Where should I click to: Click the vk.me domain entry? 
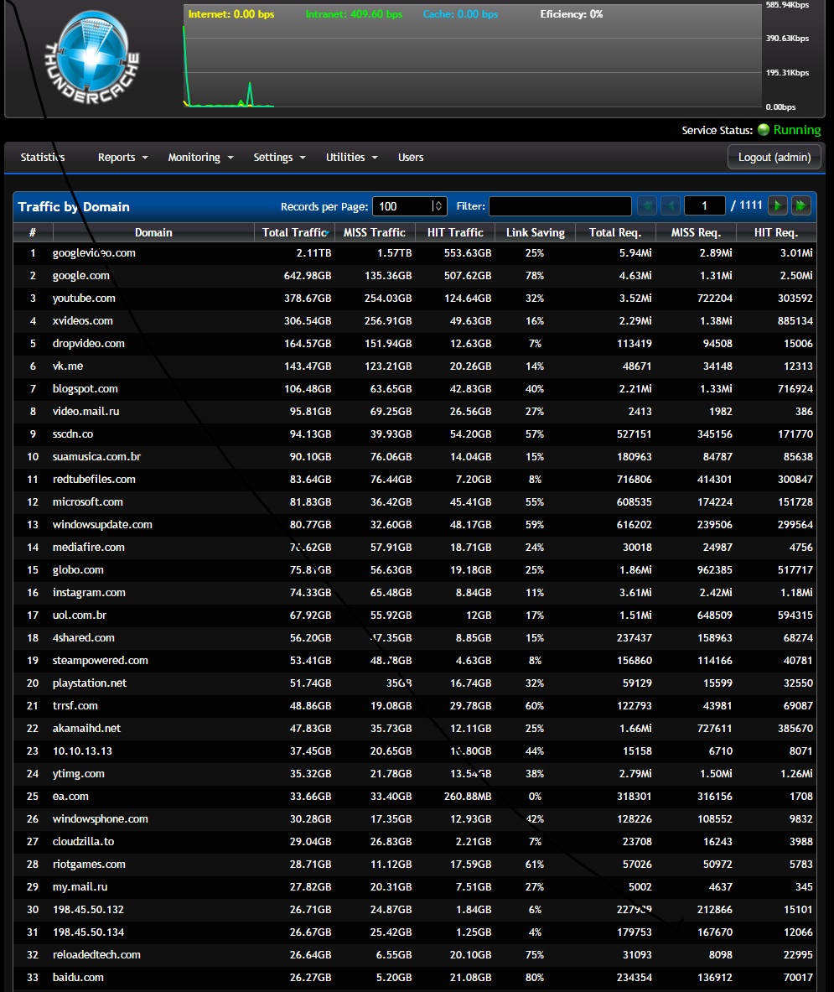(68, 366)
